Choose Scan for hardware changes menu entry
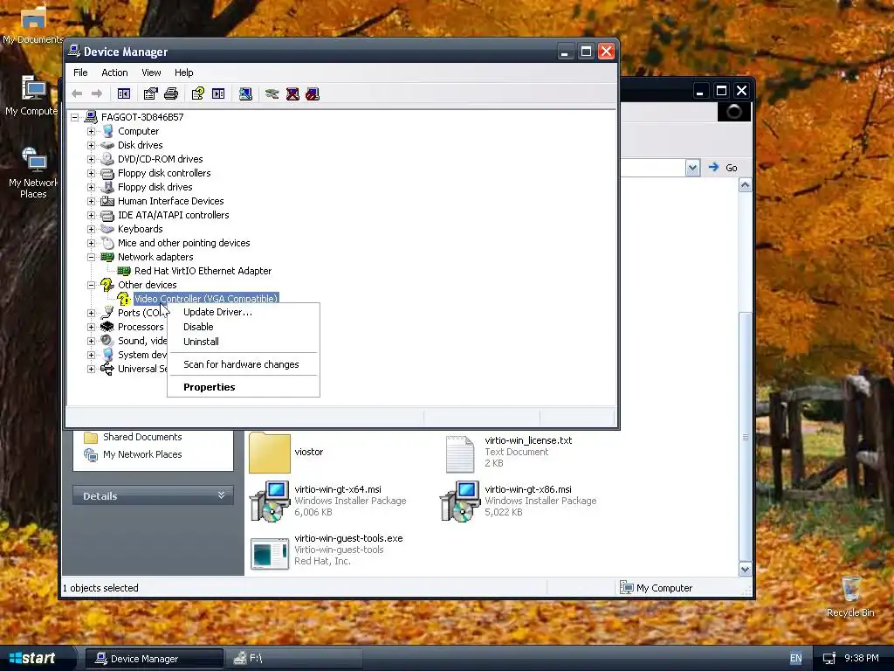 (x=244, y=364)
